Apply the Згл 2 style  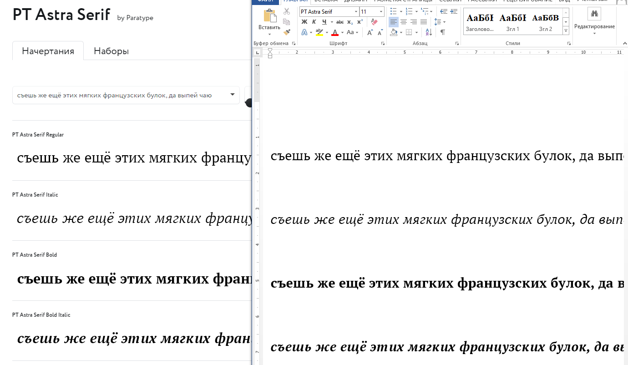click(545, 22)
